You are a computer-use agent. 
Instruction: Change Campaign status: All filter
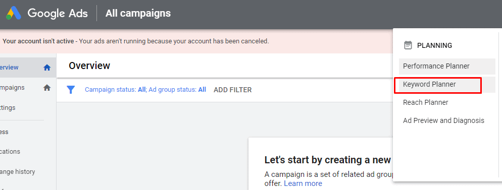115,90
